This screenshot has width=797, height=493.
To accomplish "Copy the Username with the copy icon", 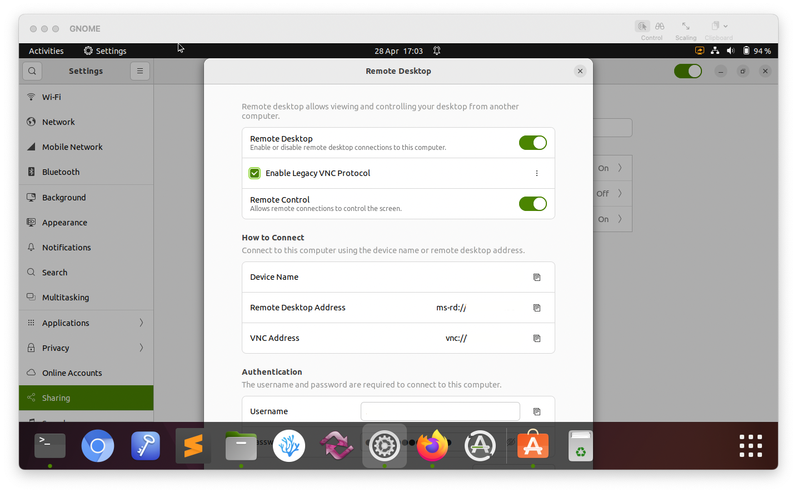I will pos(536,411).
